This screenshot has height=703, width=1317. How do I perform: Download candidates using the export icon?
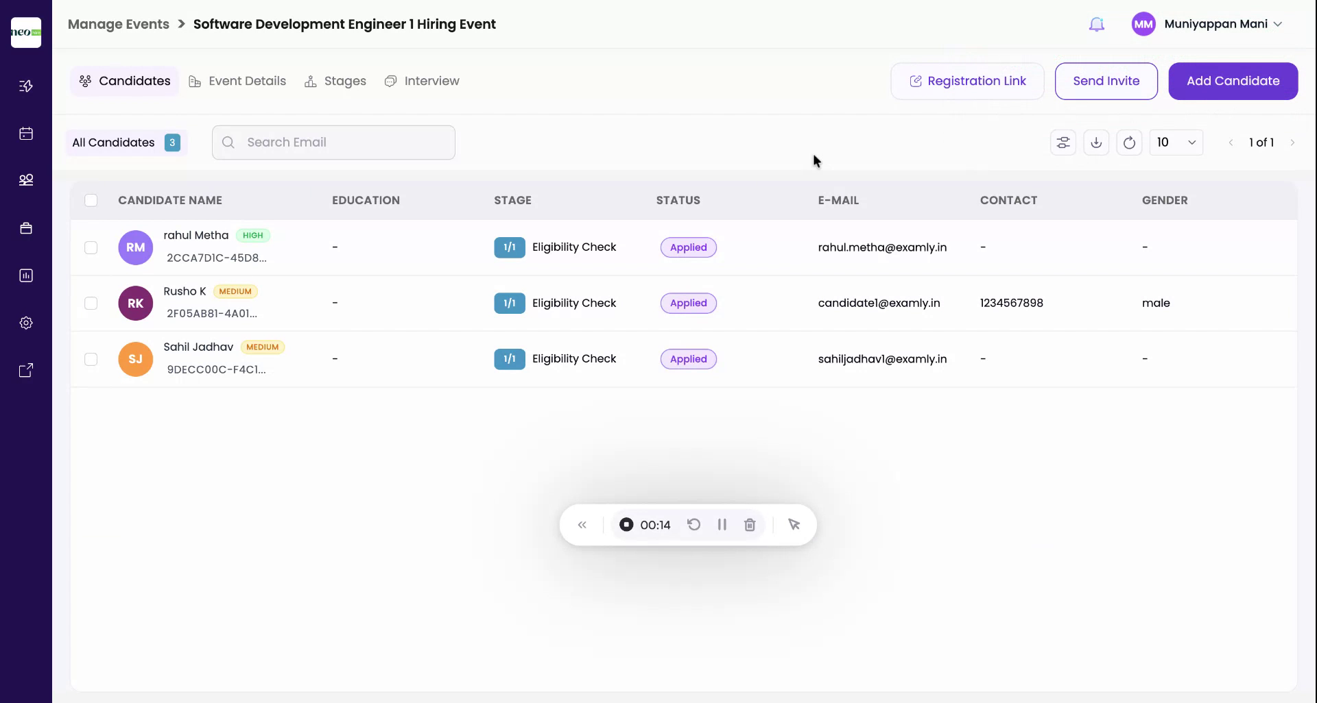(x=1096, y=142)
